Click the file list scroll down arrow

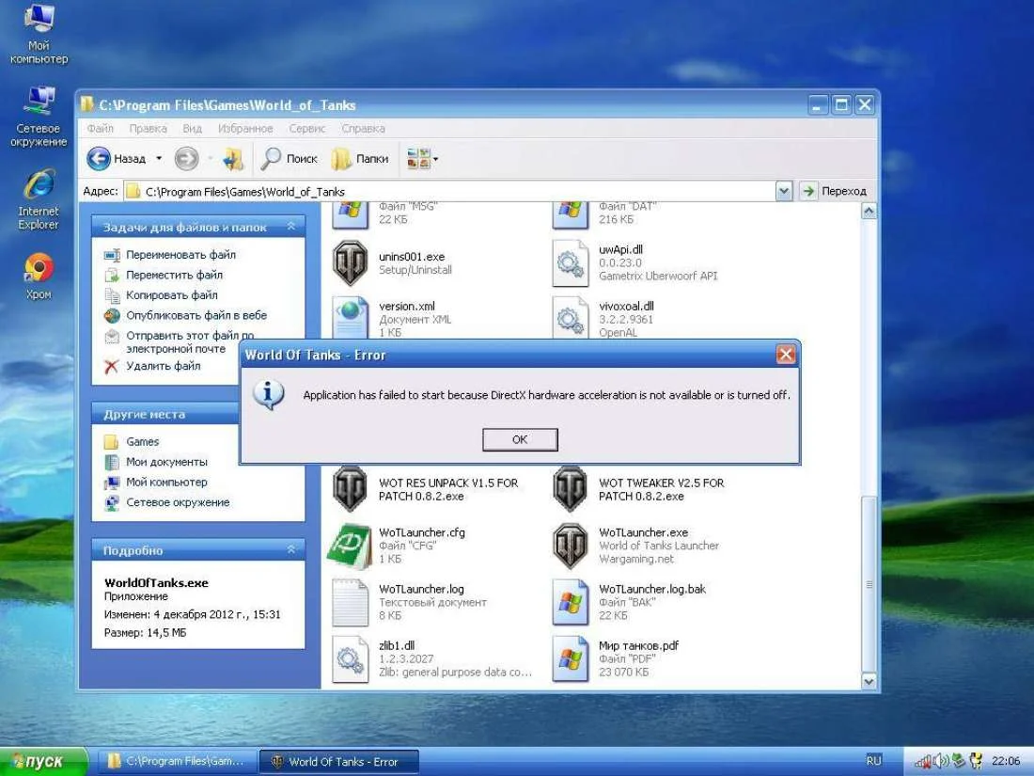(869, 682)
